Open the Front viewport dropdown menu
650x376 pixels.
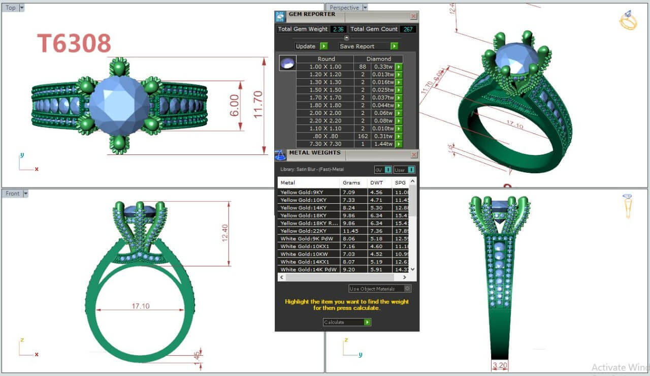25,194
